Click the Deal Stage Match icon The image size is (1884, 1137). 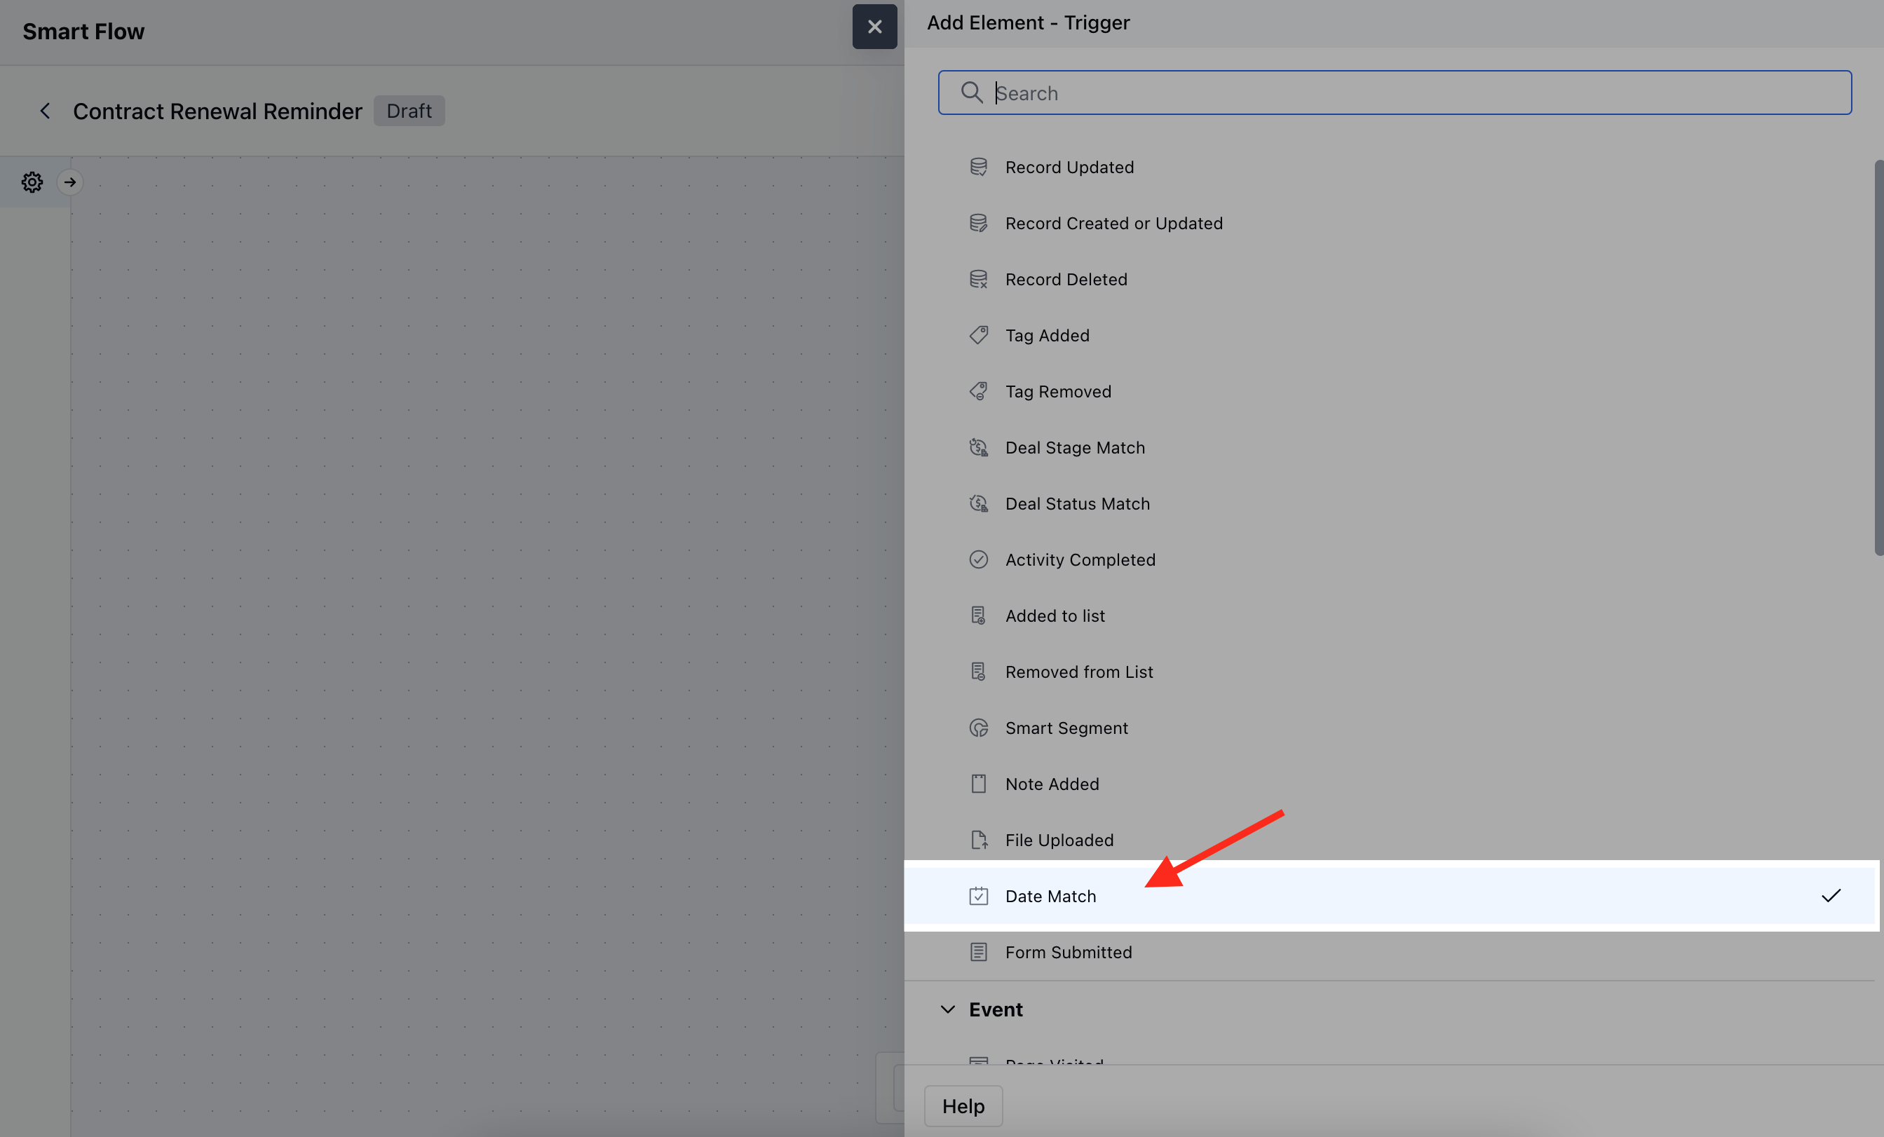pos(978,447)
